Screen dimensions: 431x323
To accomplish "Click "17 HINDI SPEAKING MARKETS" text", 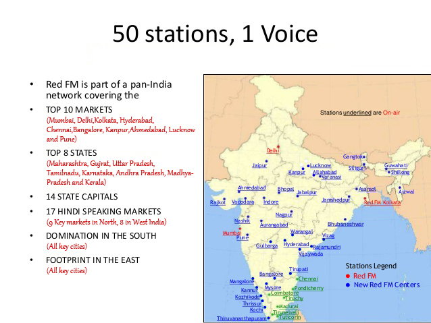I will click(x=103, y=212).
